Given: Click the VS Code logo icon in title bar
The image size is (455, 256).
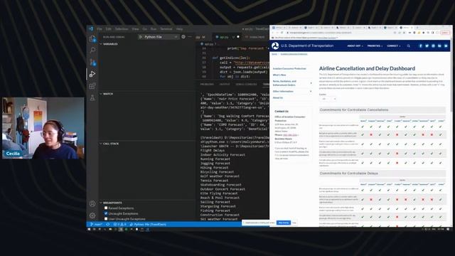Looking at the screenshot, I should tap(91, 28).
